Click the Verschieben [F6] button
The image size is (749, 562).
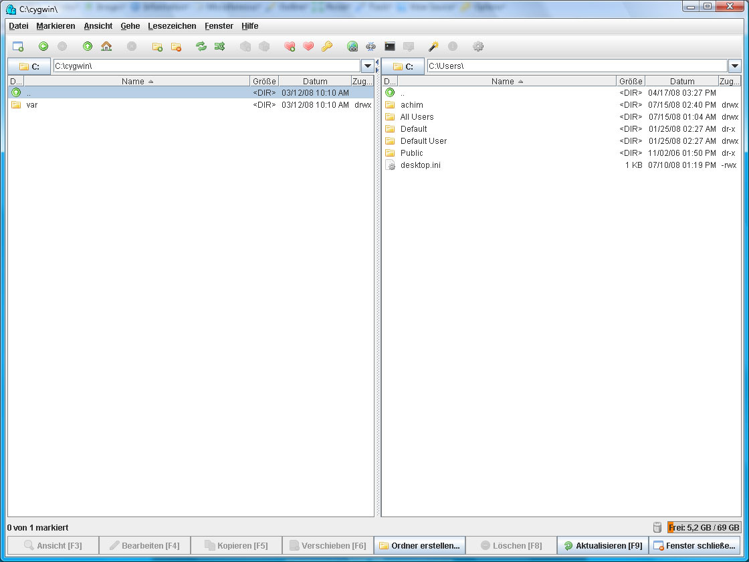pyautogui.click(x=328, y=545)
